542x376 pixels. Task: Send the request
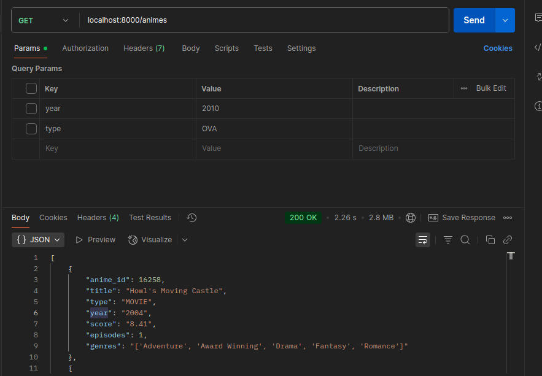(474, 20)
